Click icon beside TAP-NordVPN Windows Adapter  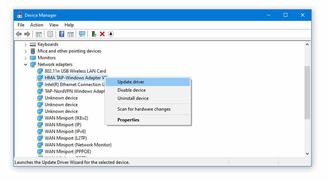point(40,91)
